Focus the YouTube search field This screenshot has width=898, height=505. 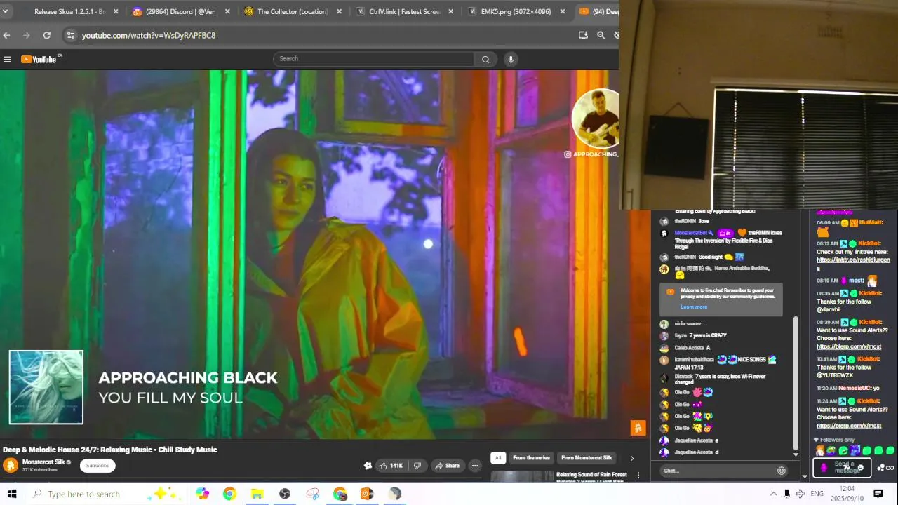tap(375, 59)
